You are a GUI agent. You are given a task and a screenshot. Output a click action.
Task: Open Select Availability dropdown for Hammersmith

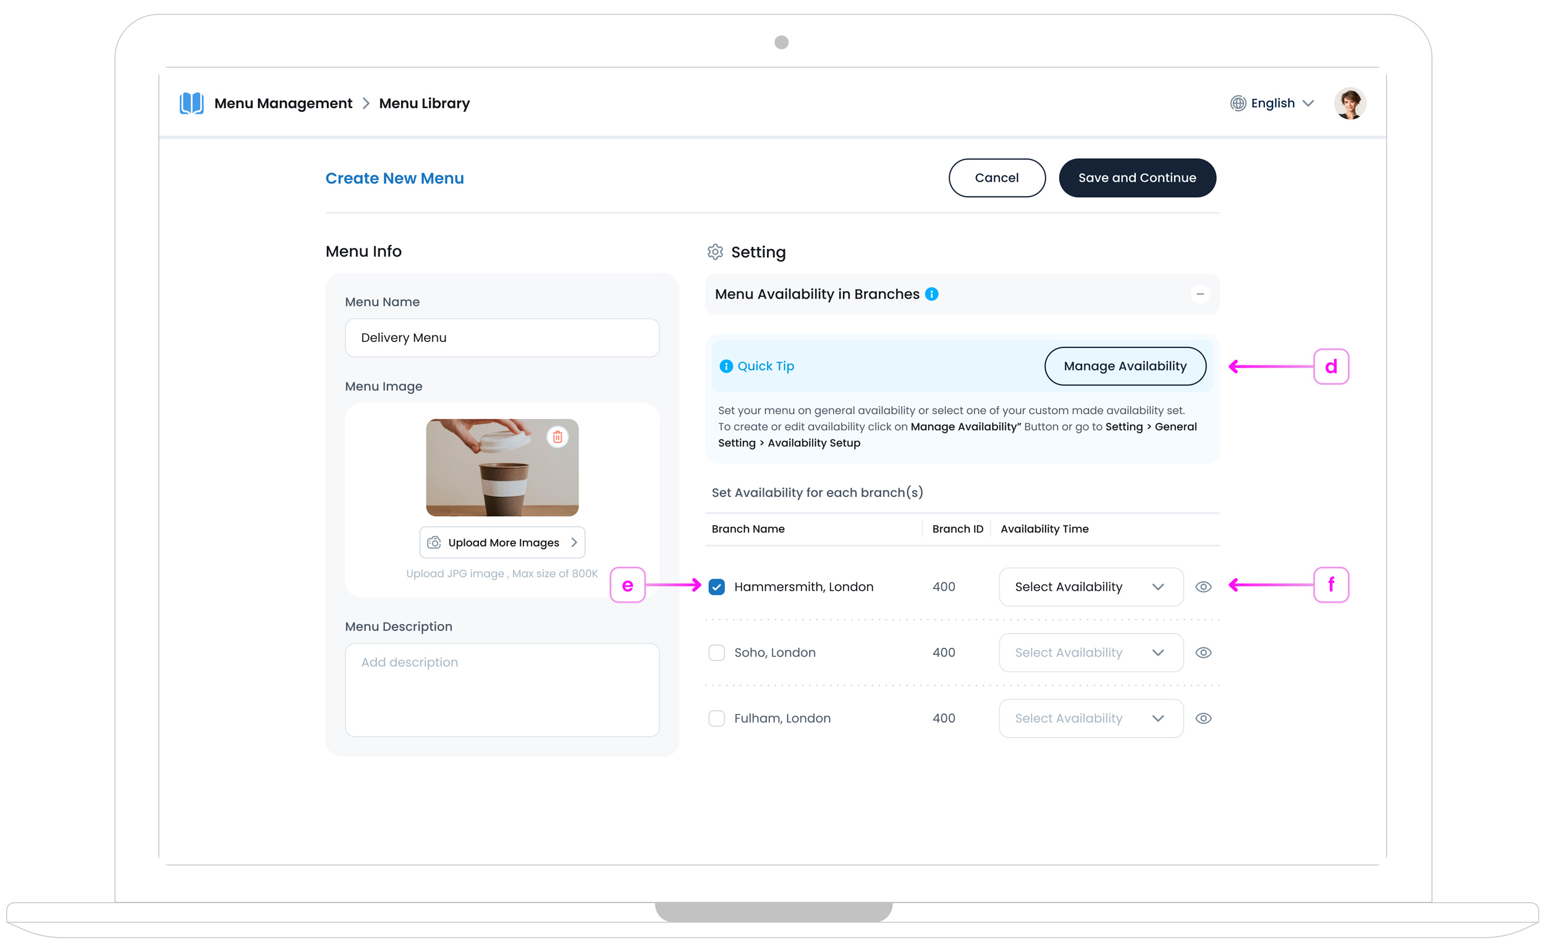[x=1090, y=587]
